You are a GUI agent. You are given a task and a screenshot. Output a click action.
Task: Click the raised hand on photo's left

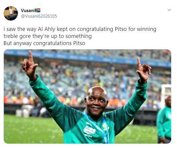pos(29,65)
